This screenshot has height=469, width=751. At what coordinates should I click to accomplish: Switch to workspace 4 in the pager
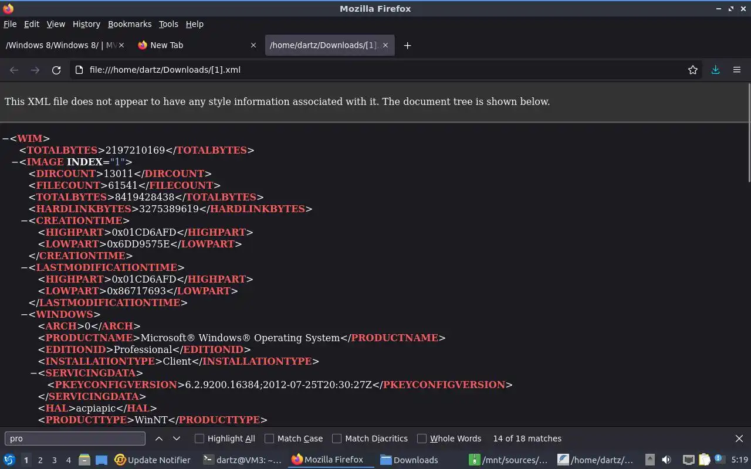click(x=68, y=460)
